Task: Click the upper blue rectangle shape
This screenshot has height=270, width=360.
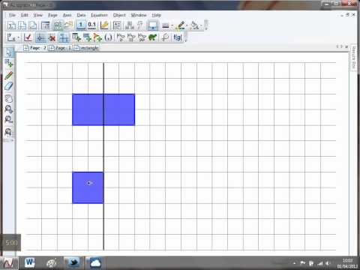Action: tap(103, 109)
